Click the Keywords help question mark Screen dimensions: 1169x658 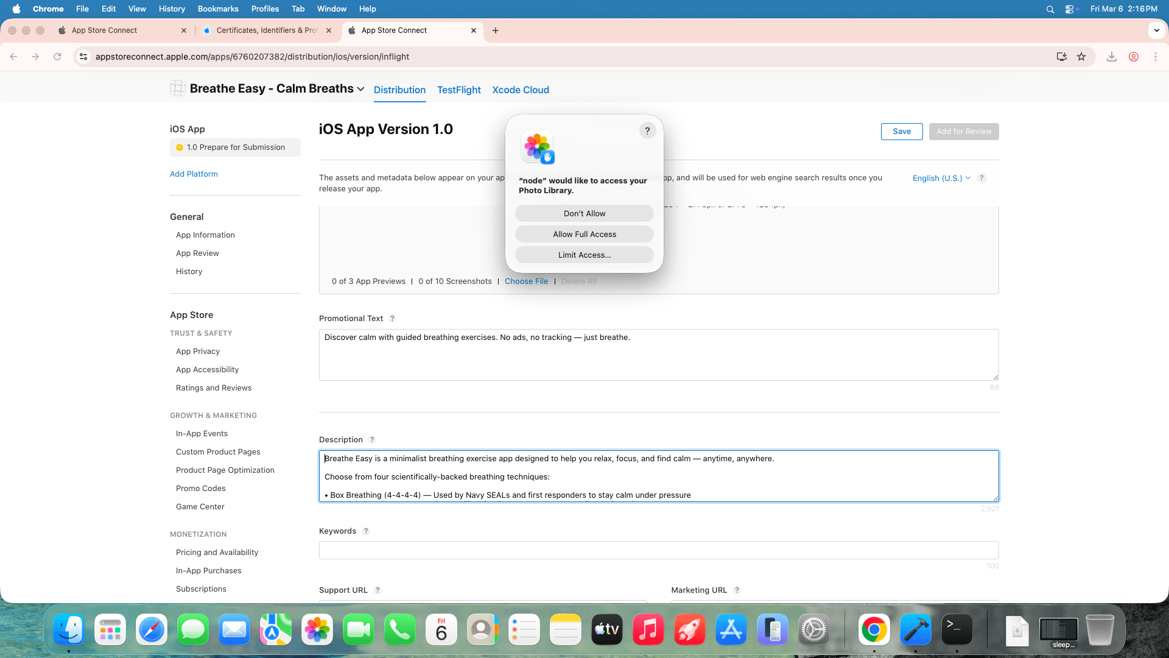pyautogui.click(x=366, y=531)
